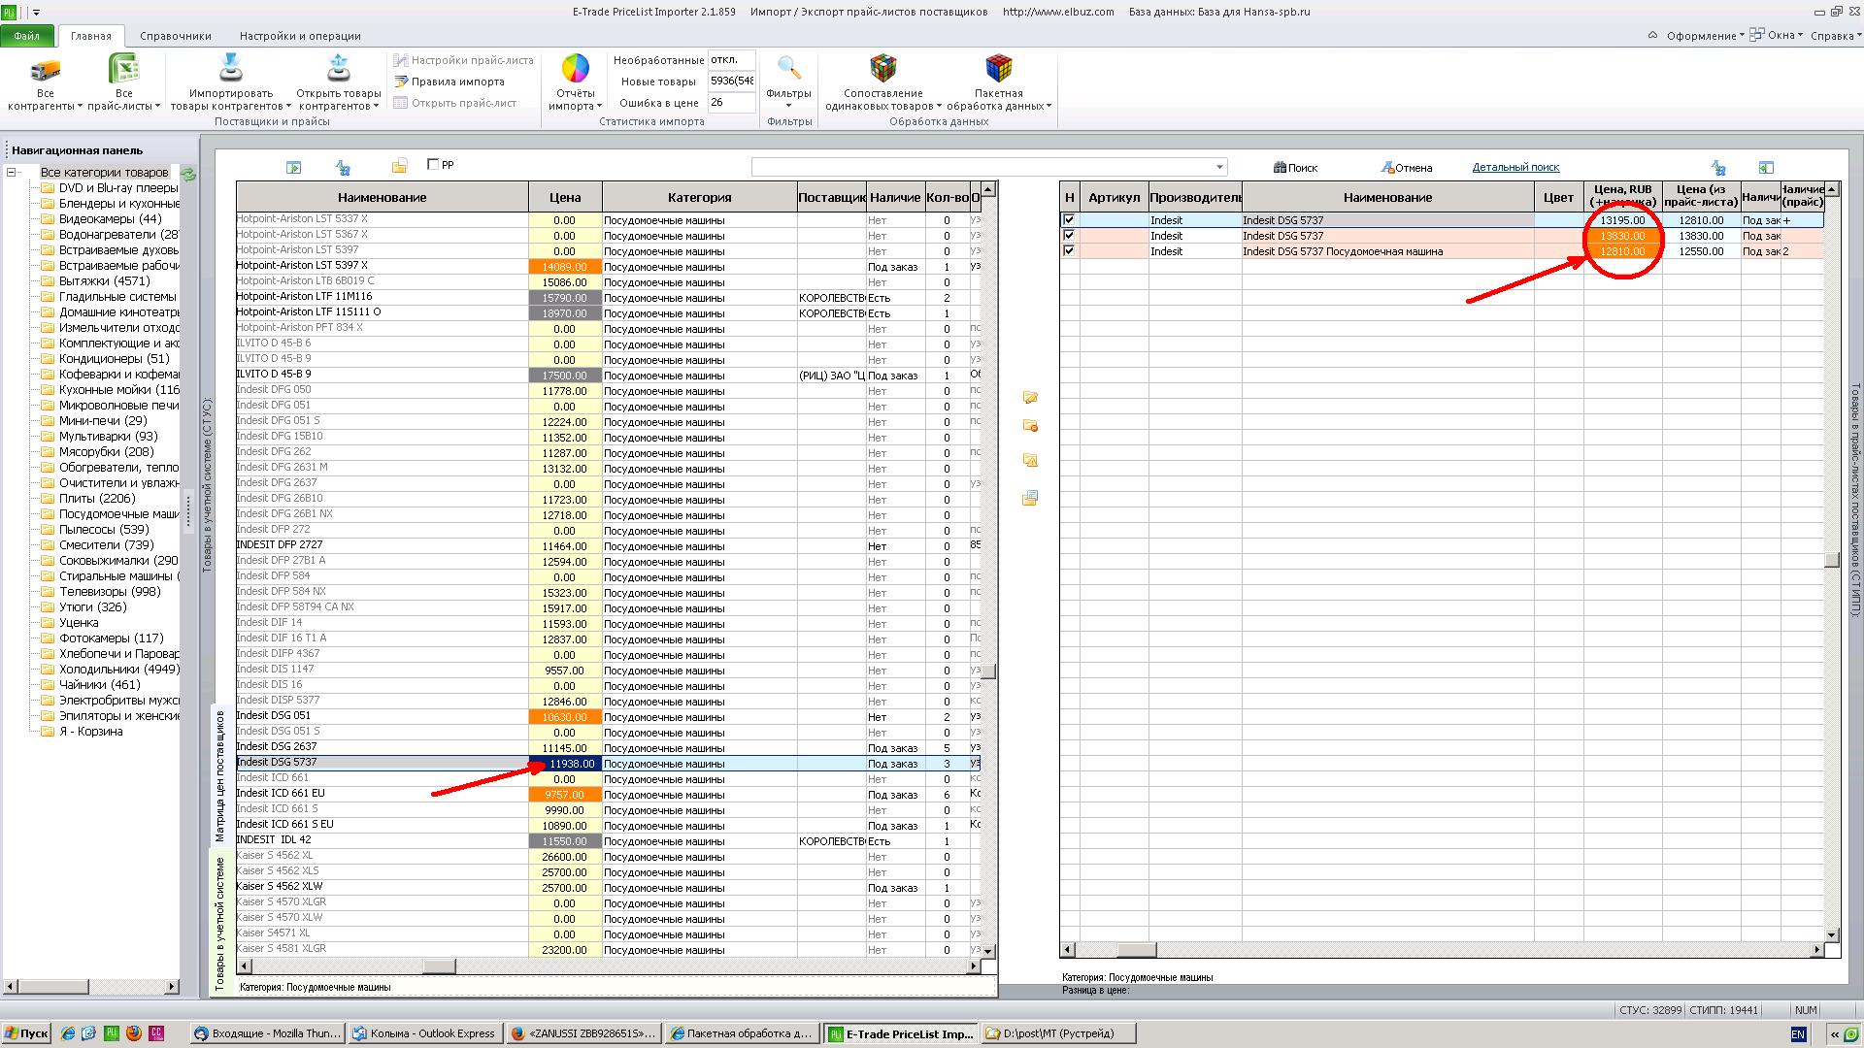
Task: Click right table horizontal scrollbar thumb
Action: (1135, 950)
